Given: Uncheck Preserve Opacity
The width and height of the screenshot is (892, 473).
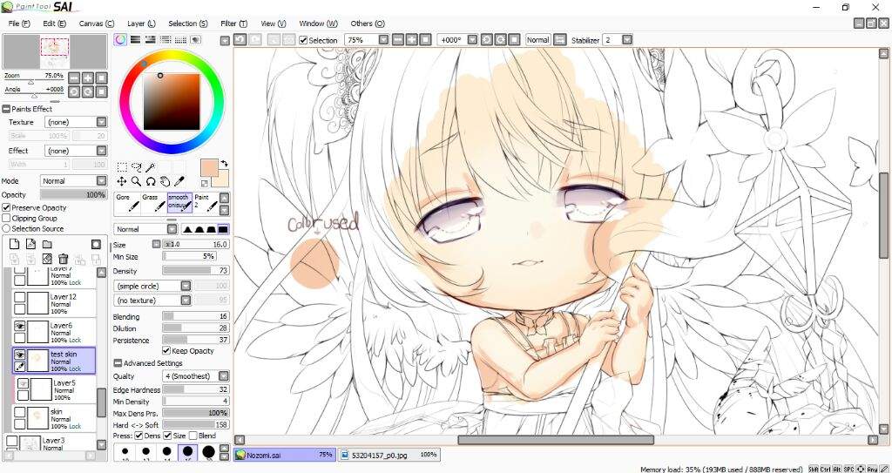Looking at the screenshot, I should (7, 208).
